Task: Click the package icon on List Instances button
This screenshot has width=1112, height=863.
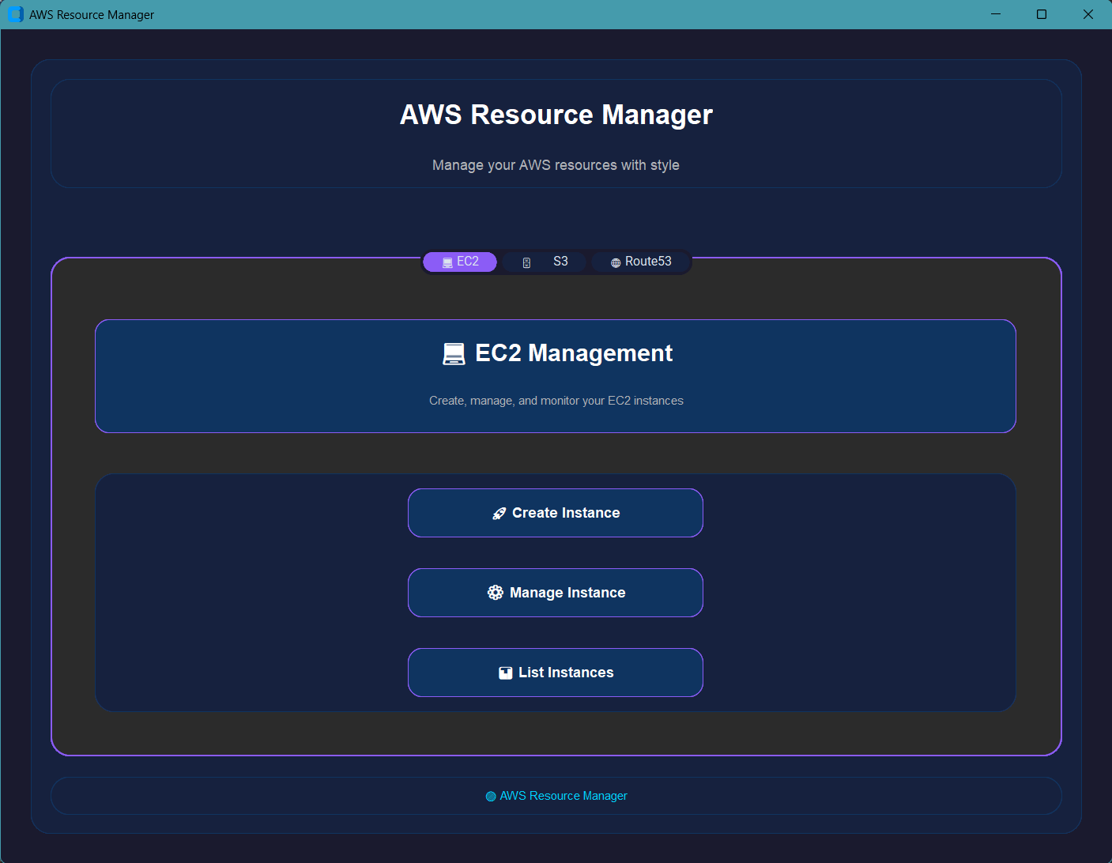Action: click(x=505, y=672)
